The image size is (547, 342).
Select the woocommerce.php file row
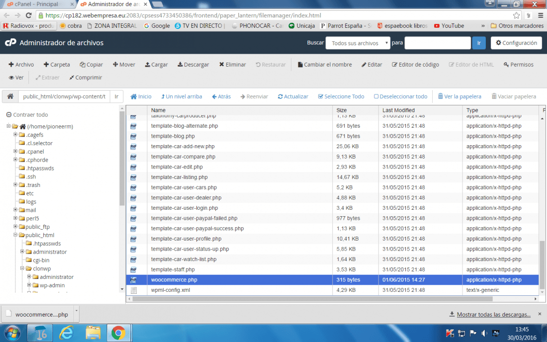332,279
